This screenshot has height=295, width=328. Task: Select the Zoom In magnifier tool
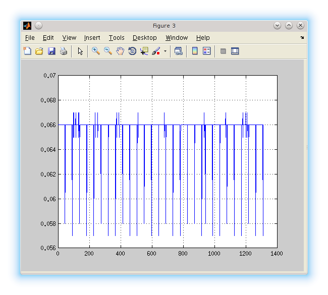tap(96, 51)
